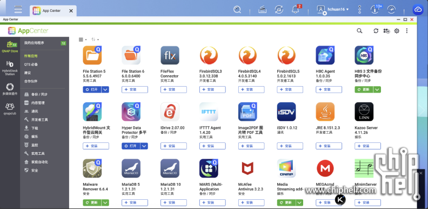Click 更新 for Malware Remover
This screenshot has height=209, width=428.
tap(92, 203)
